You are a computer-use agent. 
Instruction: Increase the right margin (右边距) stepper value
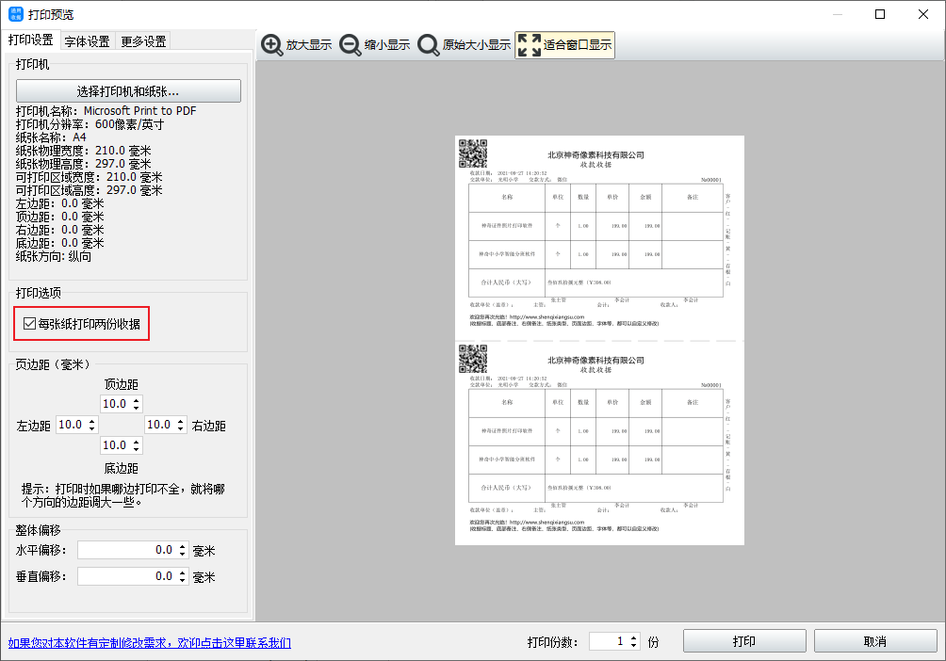pyautogui.click(x=181, y=421)
